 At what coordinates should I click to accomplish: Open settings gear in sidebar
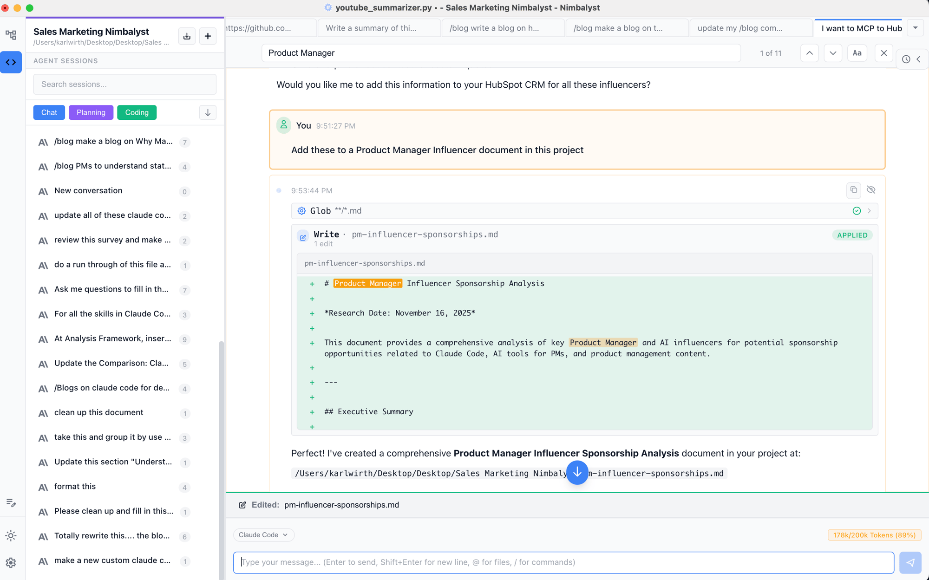11,562
